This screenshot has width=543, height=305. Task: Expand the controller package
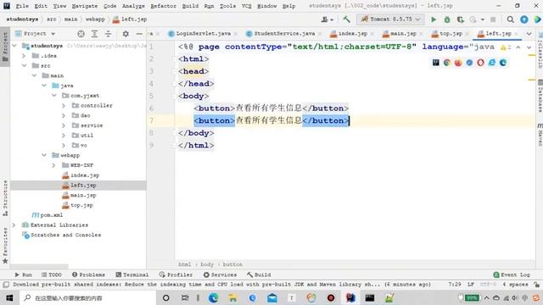pos(64,105)
